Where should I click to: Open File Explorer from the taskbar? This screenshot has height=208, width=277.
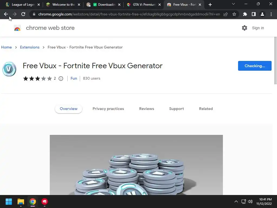(x=21, y=201)
